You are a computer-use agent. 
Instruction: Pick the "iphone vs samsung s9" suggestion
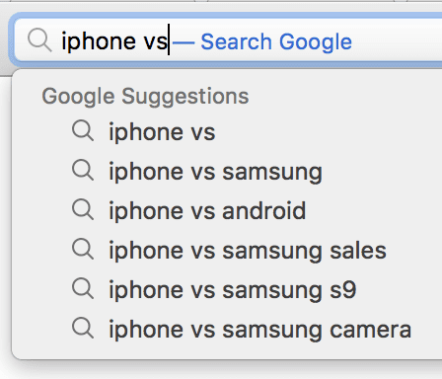click(x=233, y=290)
